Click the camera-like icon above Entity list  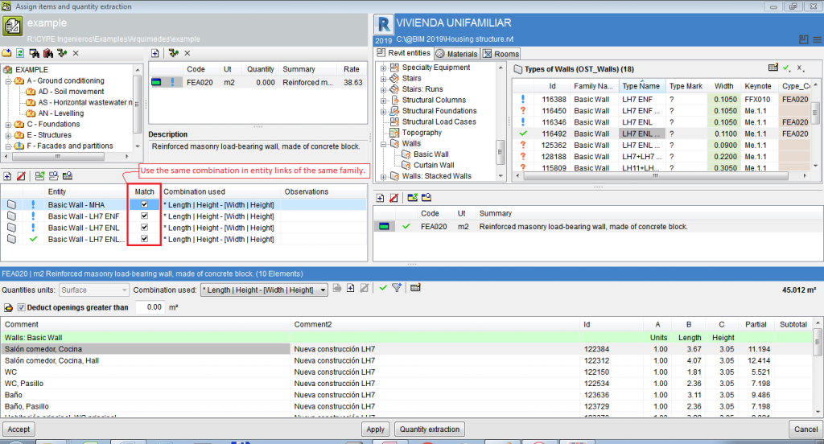point(68,176)
